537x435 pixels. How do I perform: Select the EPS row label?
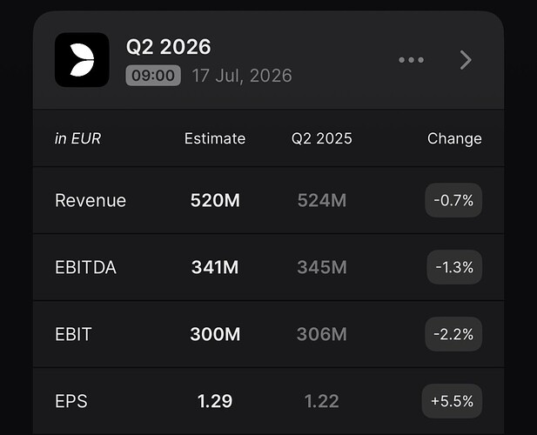71,401
